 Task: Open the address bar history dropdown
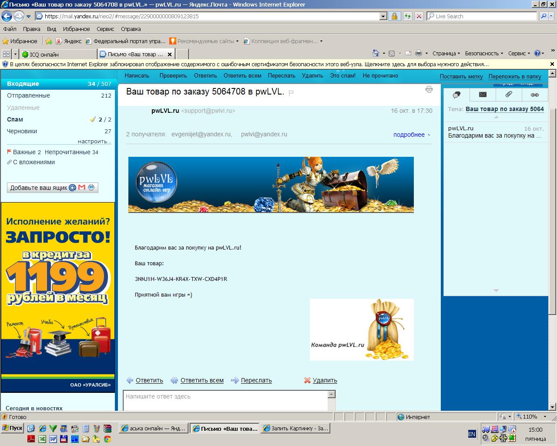coord(383,17)
